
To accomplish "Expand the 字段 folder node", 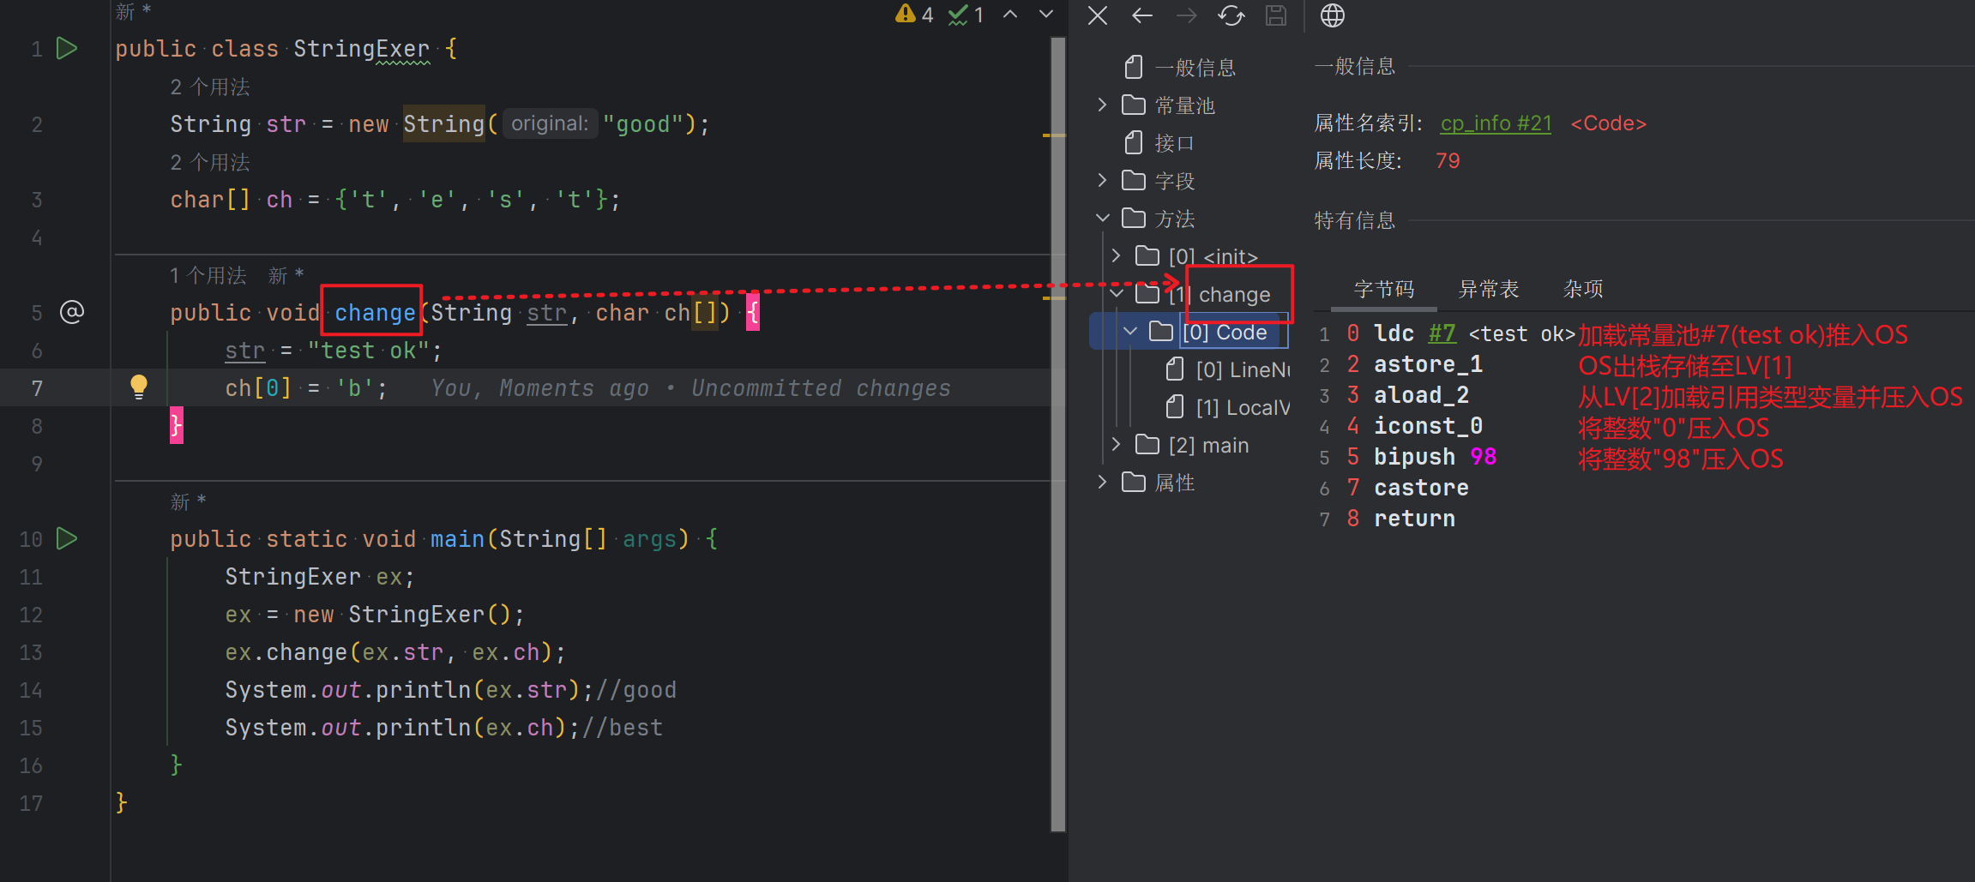I will 1103,180.
